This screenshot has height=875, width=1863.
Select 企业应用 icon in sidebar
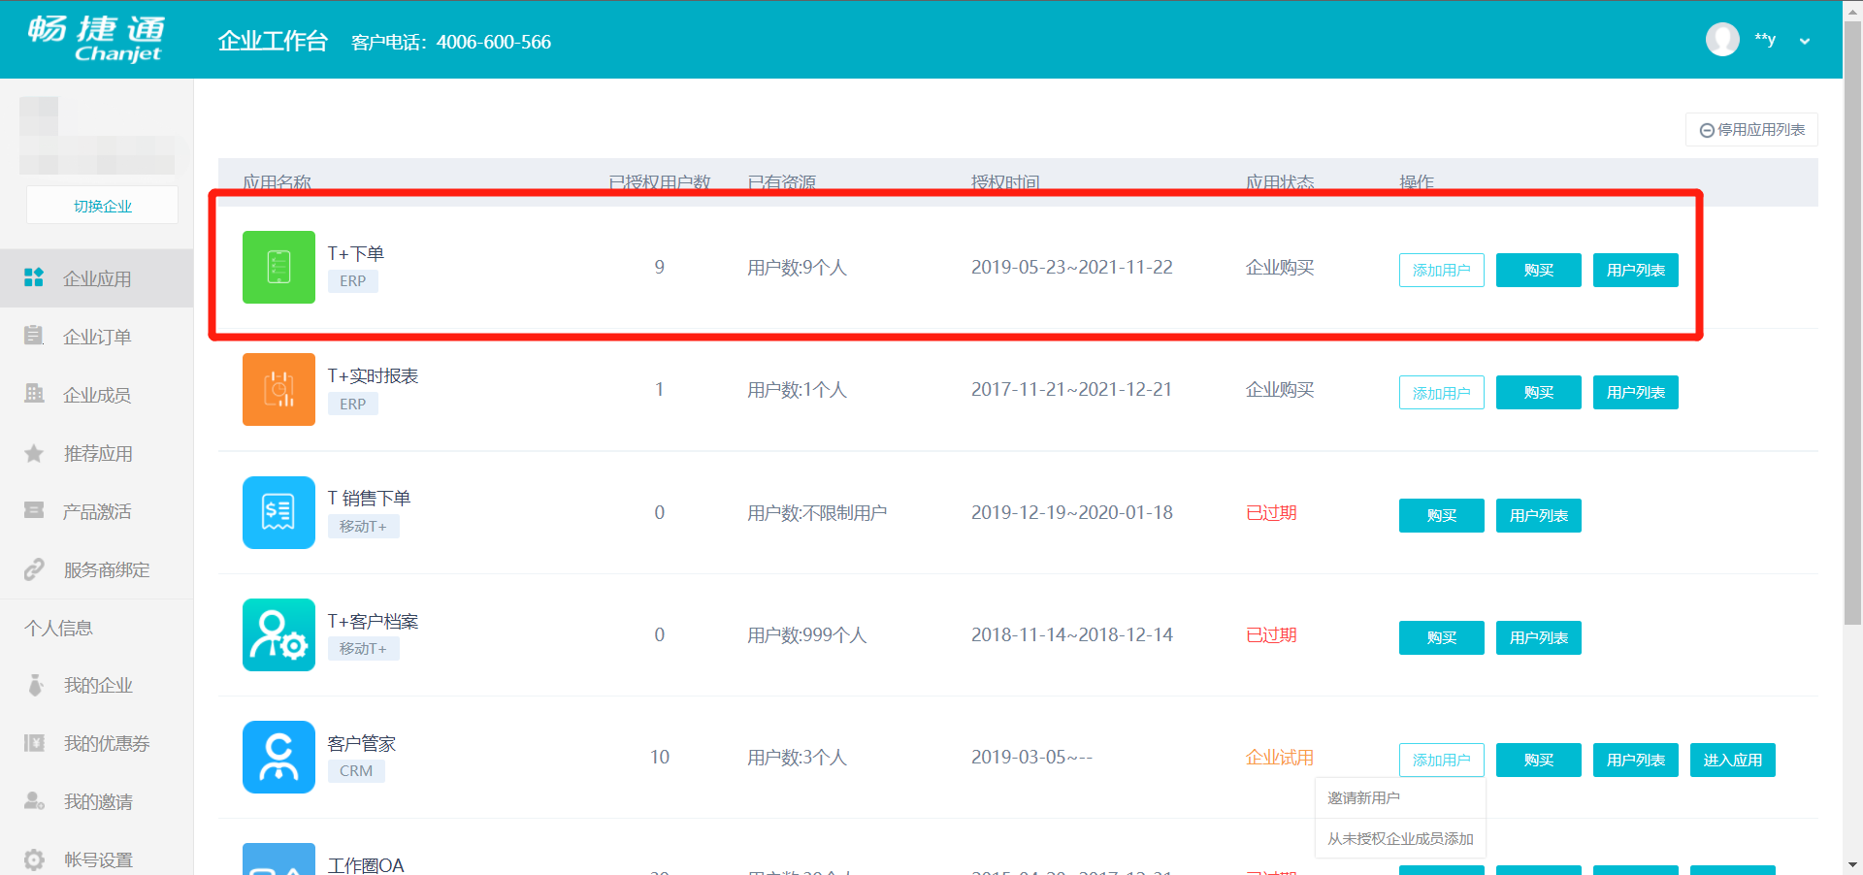34,278
